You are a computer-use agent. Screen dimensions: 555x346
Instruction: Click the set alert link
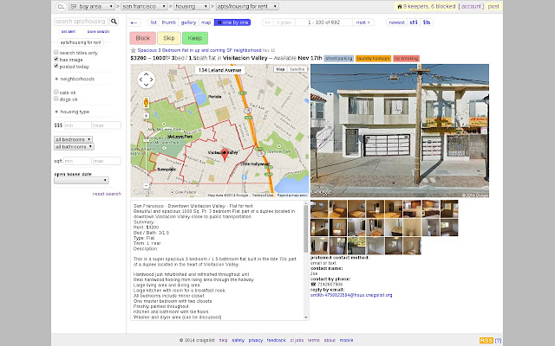click(x=69, y=31)
